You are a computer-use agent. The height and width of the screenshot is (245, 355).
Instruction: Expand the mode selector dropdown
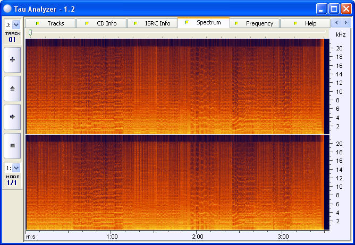[x=16, y=168]
